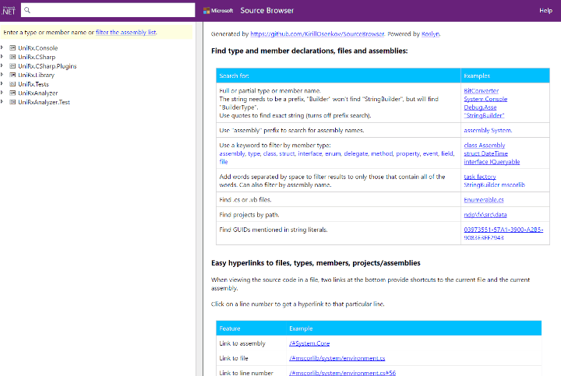Click the UniRx.CSharp.Plugins assembly icon
Image resolution: width=561 pixels, height=376 pixels.
click(12, 65)
